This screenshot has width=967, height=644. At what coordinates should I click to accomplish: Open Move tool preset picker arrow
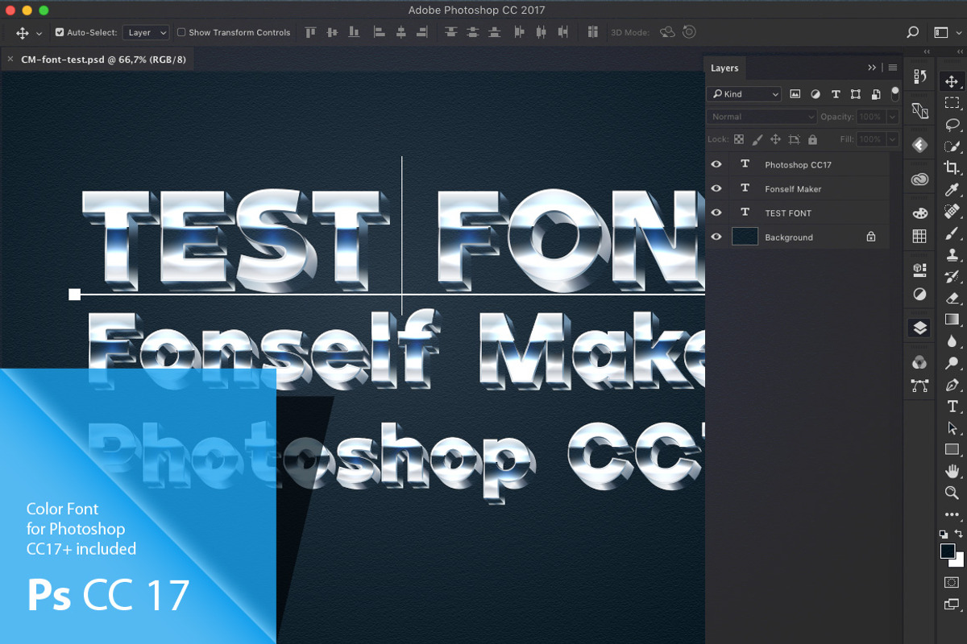pos(39,34)
